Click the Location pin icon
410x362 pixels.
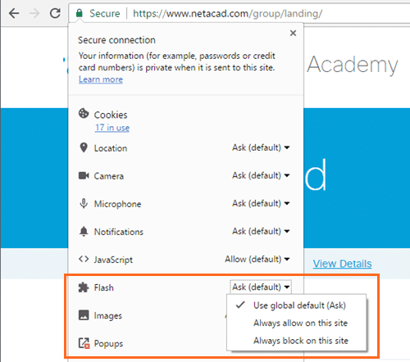[84, 147]
